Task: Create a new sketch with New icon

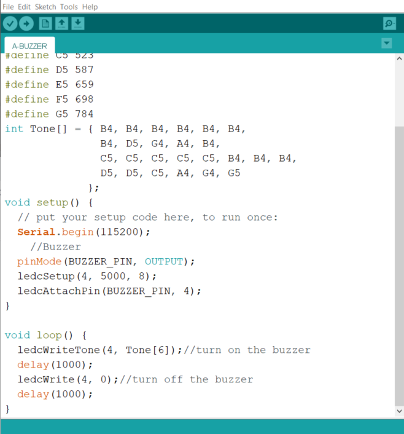Action: click(45, 23)
